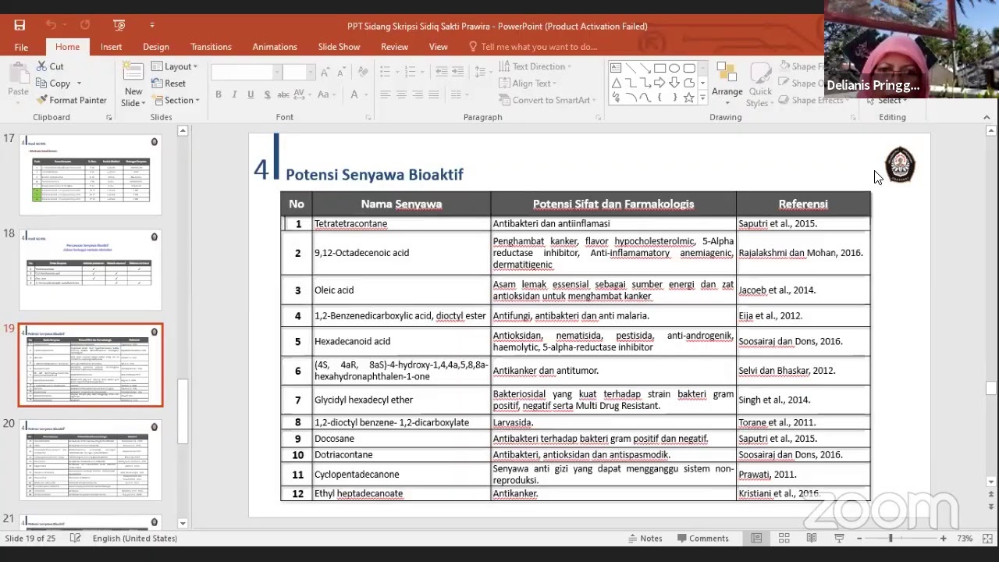Cut the selection with the scissors icon
Viewport: 999px width, 562px height.
pyautogui.click(x=51, y=66)
